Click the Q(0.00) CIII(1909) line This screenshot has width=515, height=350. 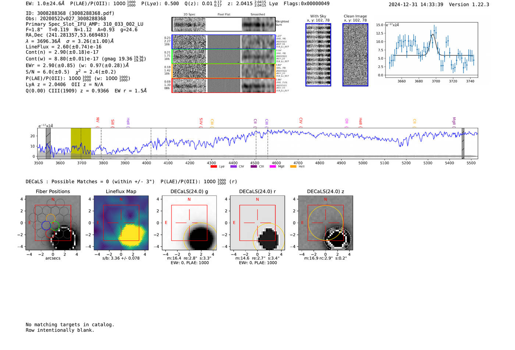coord(86,90)
